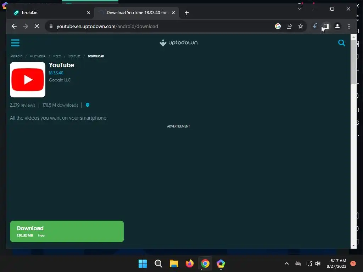363x272 pixels.
Task: Select the Download YouTube 18.33.40 tab
Action: point(136,13)
